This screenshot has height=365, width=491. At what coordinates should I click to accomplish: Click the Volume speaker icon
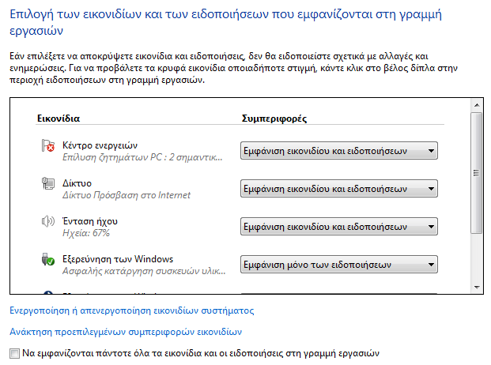tap(47, 223)
